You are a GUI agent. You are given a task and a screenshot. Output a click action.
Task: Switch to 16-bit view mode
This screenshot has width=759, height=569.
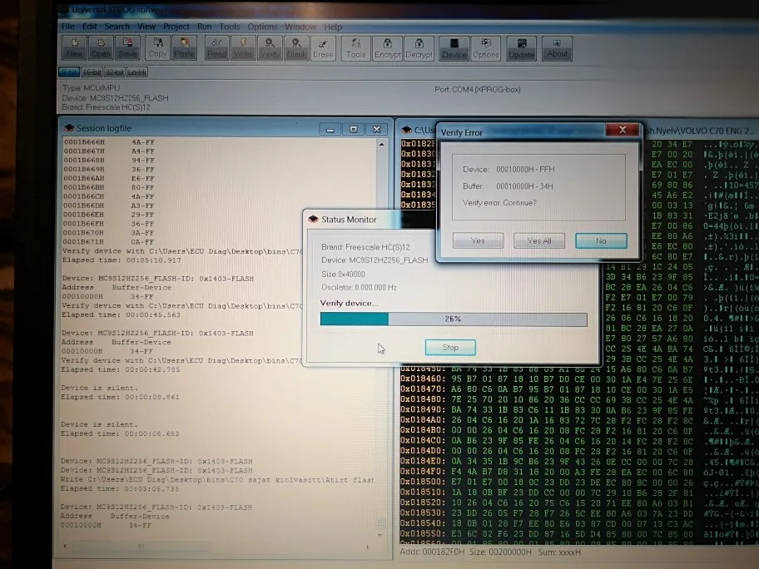click(92, 72)
